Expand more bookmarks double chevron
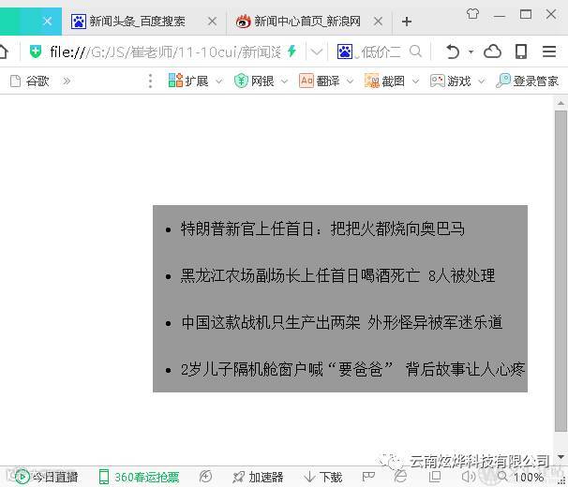The image size is (568, 487). 67,81
